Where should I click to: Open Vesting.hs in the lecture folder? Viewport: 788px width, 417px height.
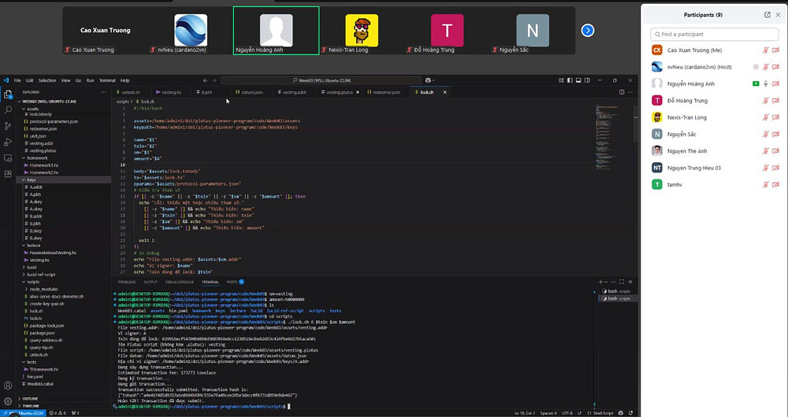coord(39,260)
